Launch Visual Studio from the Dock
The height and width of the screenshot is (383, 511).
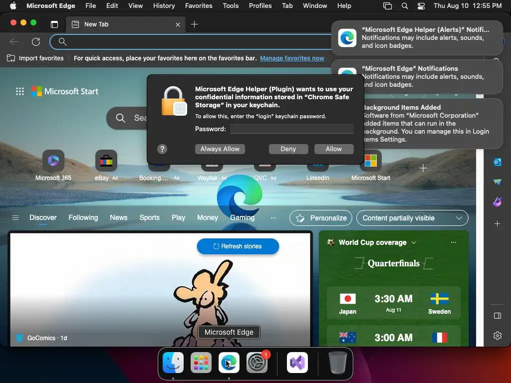[x=297, y=362]
